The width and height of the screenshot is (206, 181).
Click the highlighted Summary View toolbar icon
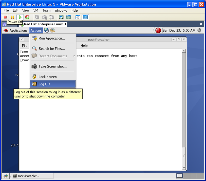[85, 17]
